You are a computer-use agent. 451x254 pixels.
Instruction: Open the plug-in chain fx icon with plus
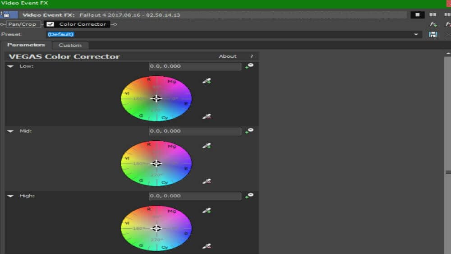(433, 24)
